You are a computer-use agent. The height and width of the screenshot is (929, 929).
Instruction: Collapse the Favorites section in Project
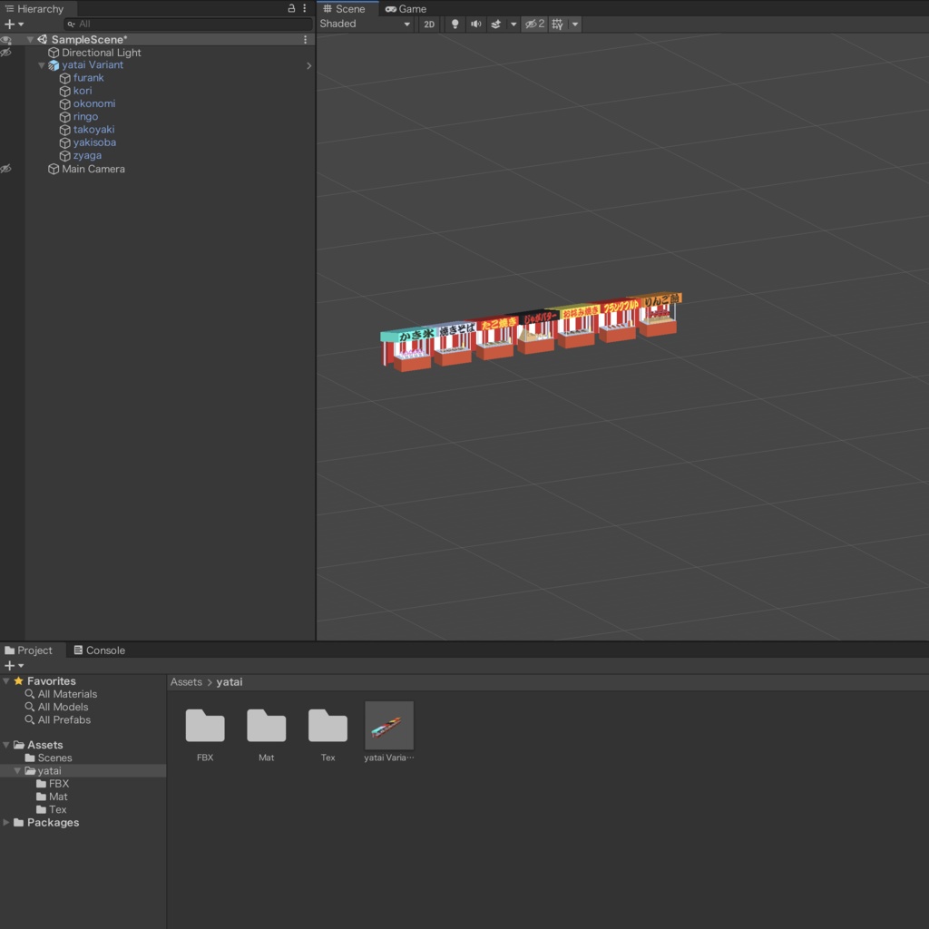click(x=7, y=681)
